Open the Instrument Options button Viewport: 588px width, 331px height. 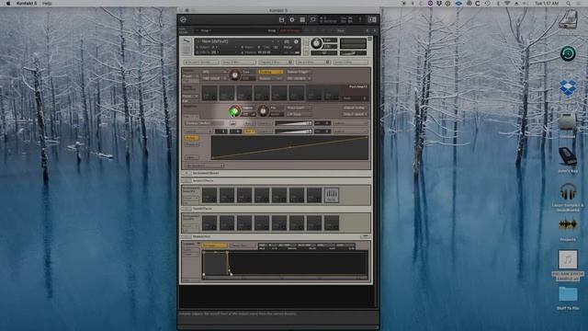point(200,63)
